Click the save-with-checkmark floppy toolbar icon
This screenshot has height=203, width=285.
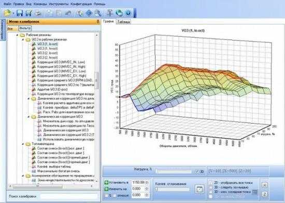point(29,13)
